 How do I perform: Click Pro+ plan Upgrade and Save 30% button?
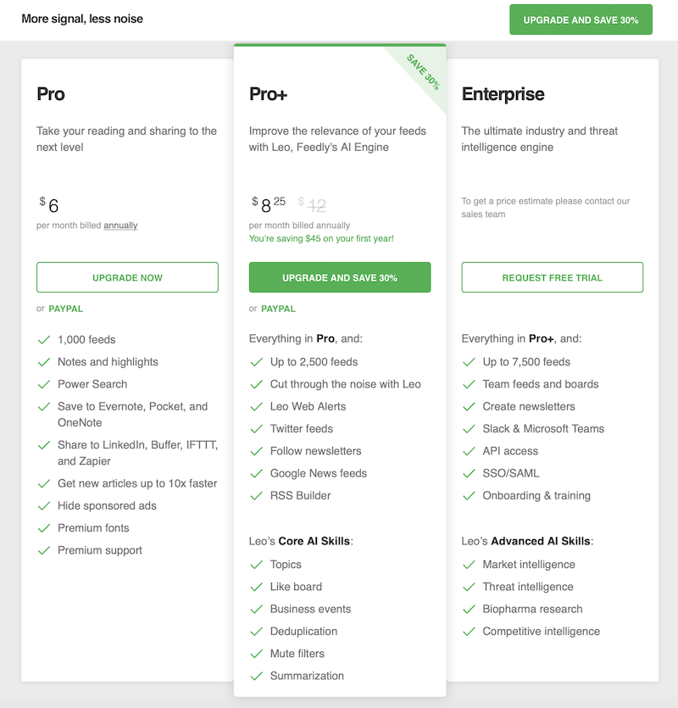click(340, 277)
